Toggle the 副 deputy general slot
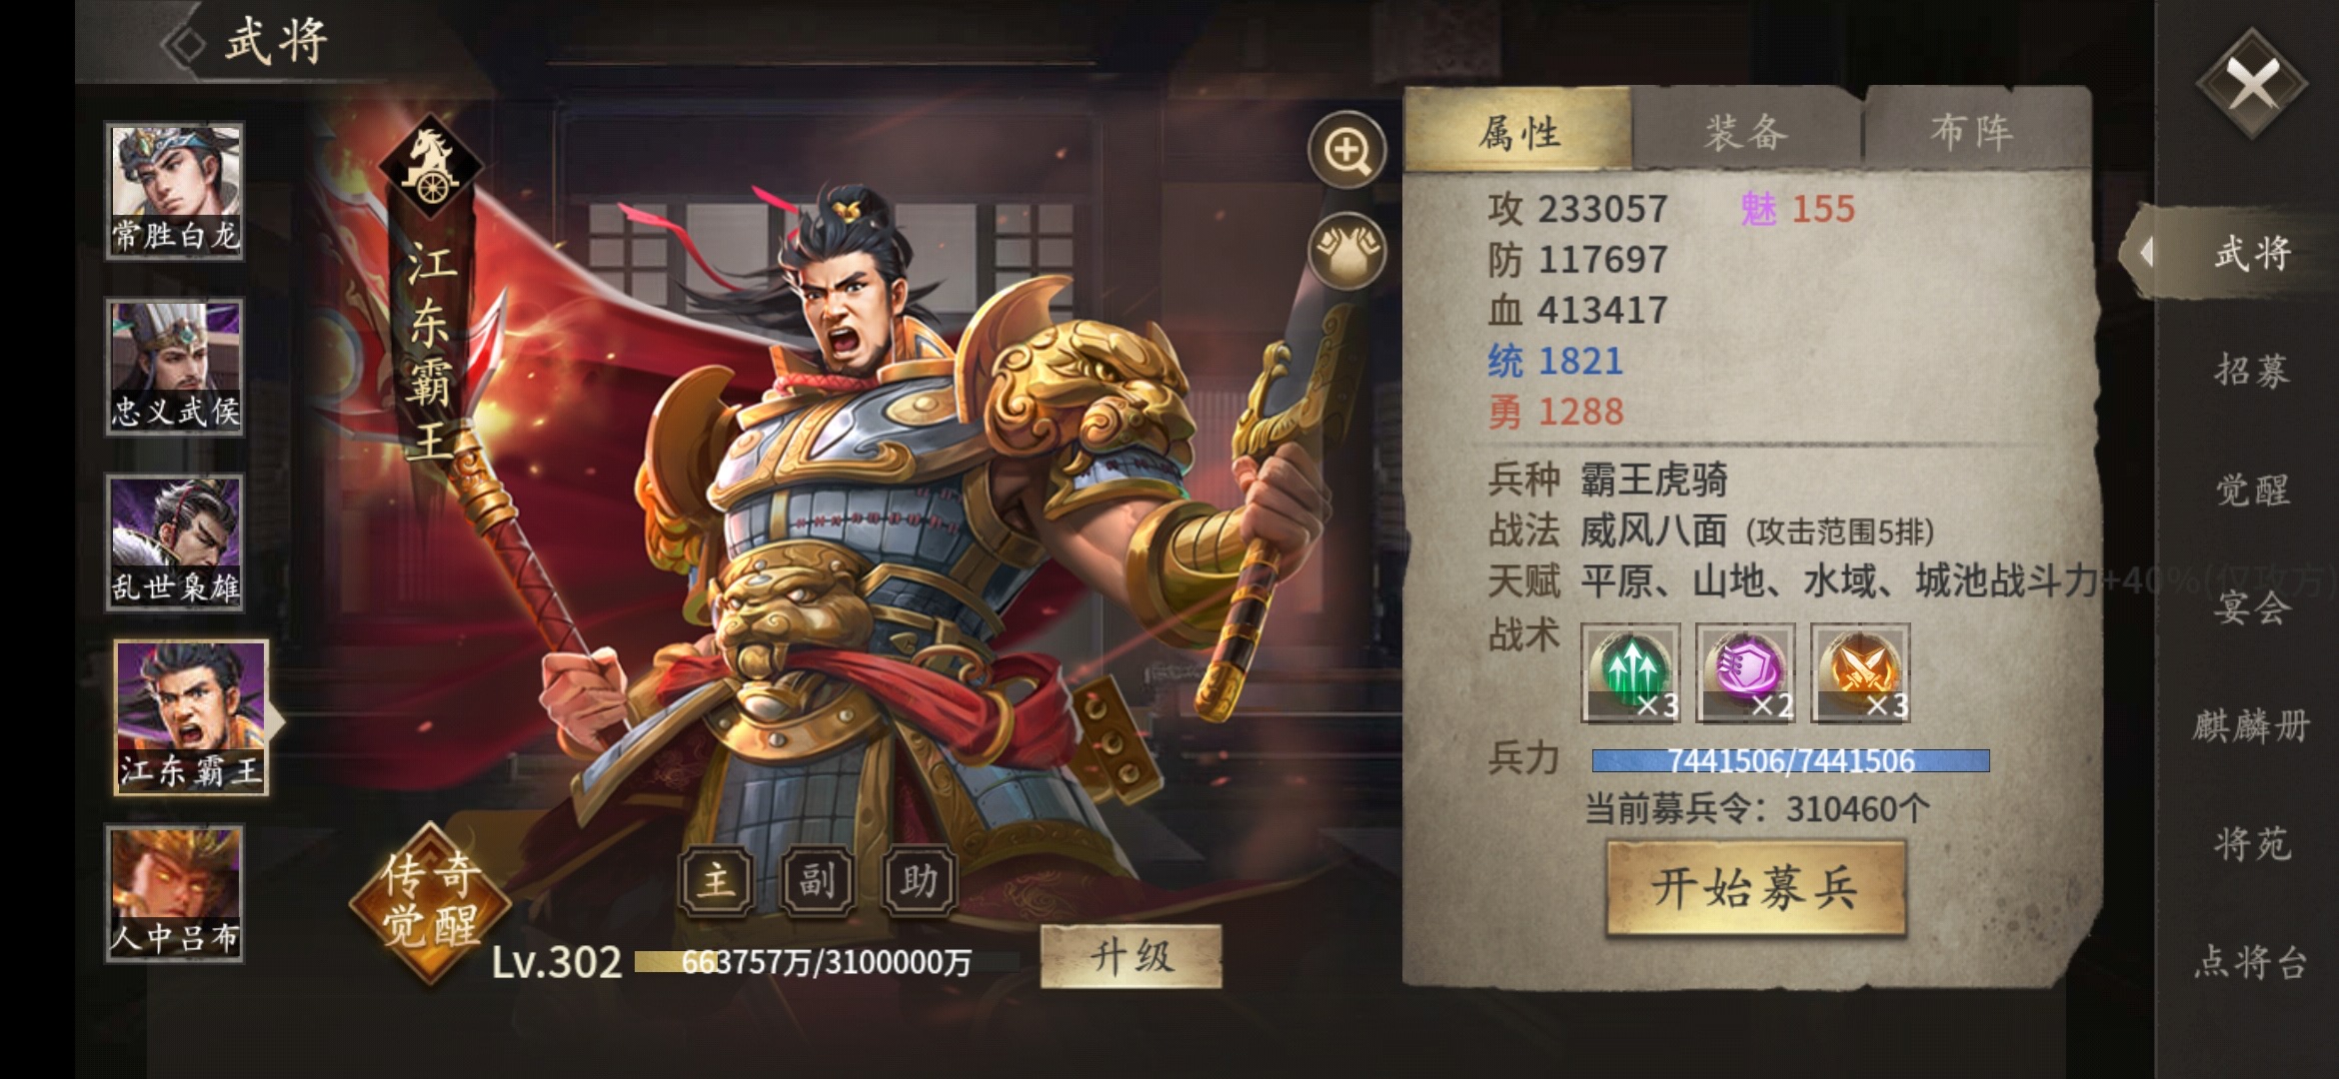 point(818,880)
